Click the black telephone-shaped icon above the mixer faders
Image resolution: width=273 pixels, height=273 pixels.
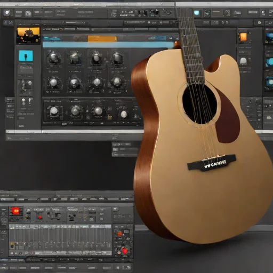click(x=71, y=217)
